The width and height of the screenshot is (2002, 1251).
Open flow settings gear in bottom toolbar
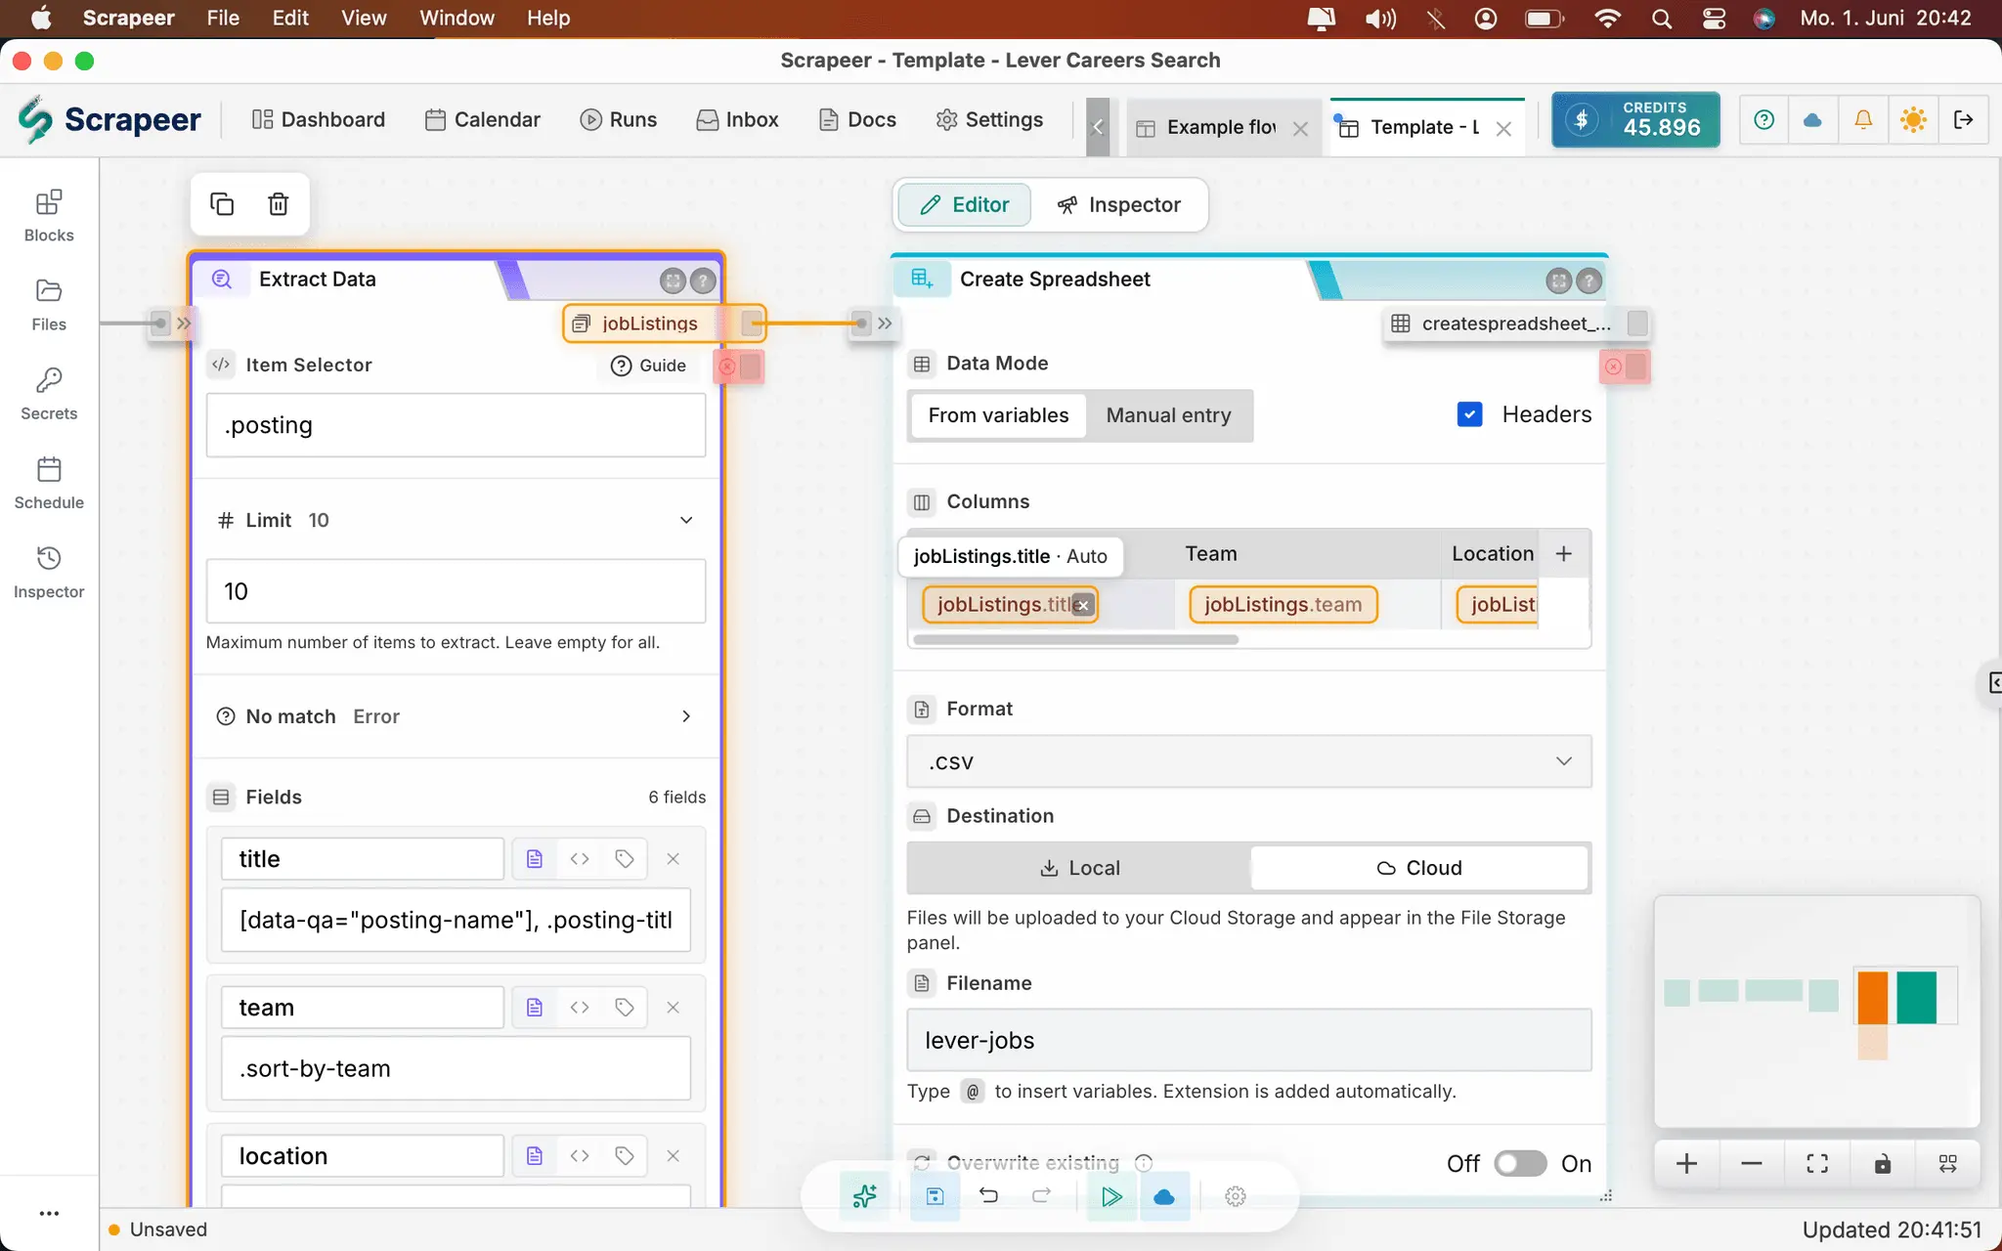pyautogui.click(x=1236, y=1196)
